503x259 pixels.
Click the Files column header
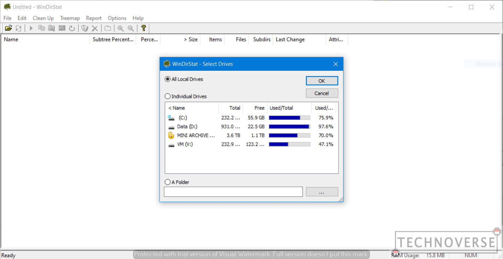[x=237, y=39]
